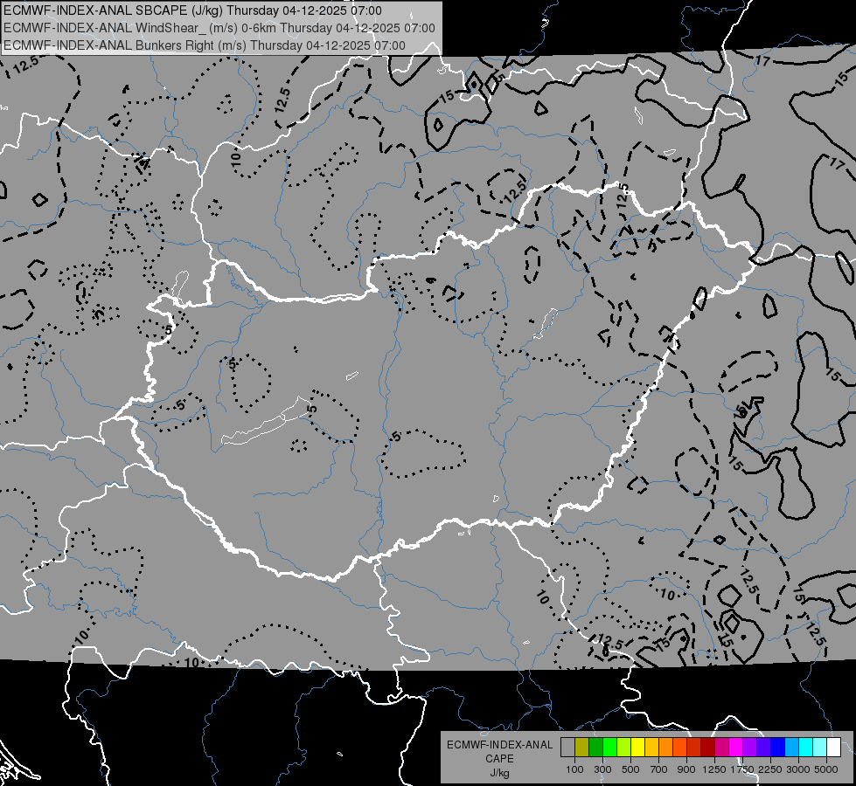Click the yellow-green legend swatch
The height and width of the screenshot is (786, 856).
[x=624, y=748]
